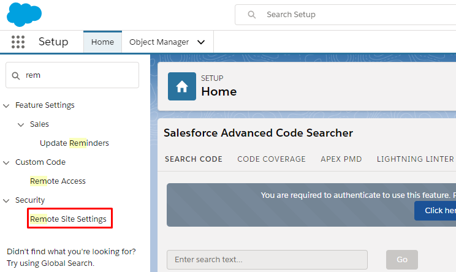
Task: Collapse the Security section
Action: pos(6,200)
